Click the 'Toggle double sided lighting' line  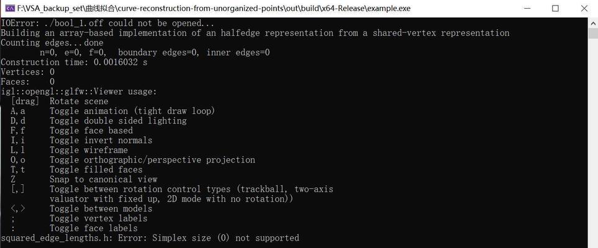click(99, 121)
